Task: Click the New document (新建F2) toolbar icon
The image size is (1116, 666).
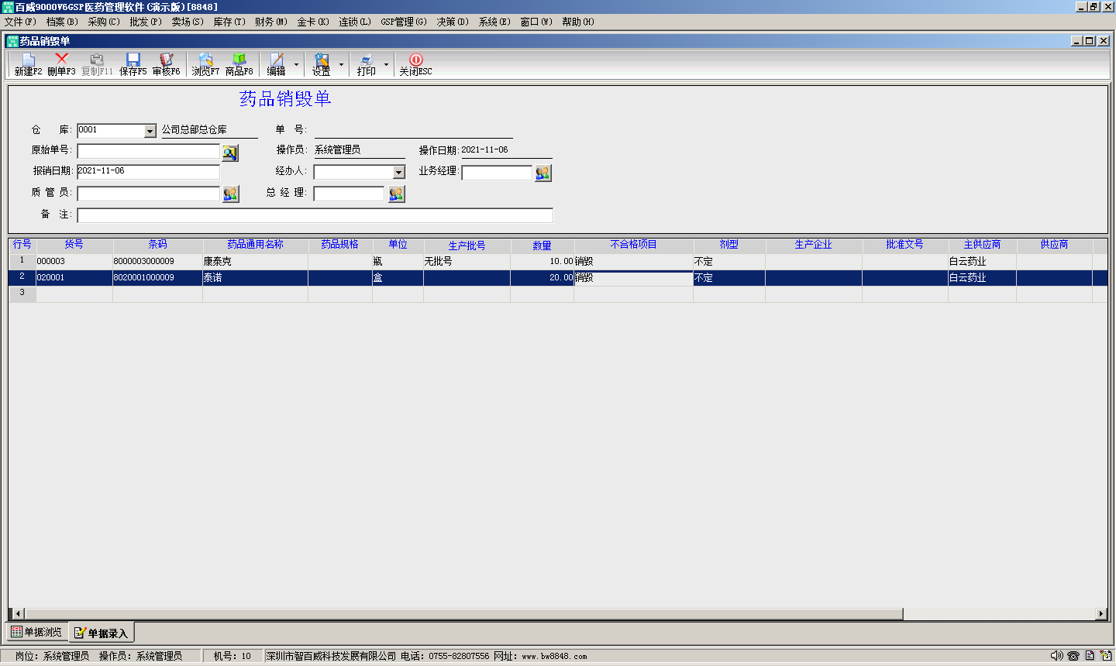Action: click(x=28, y=64)
